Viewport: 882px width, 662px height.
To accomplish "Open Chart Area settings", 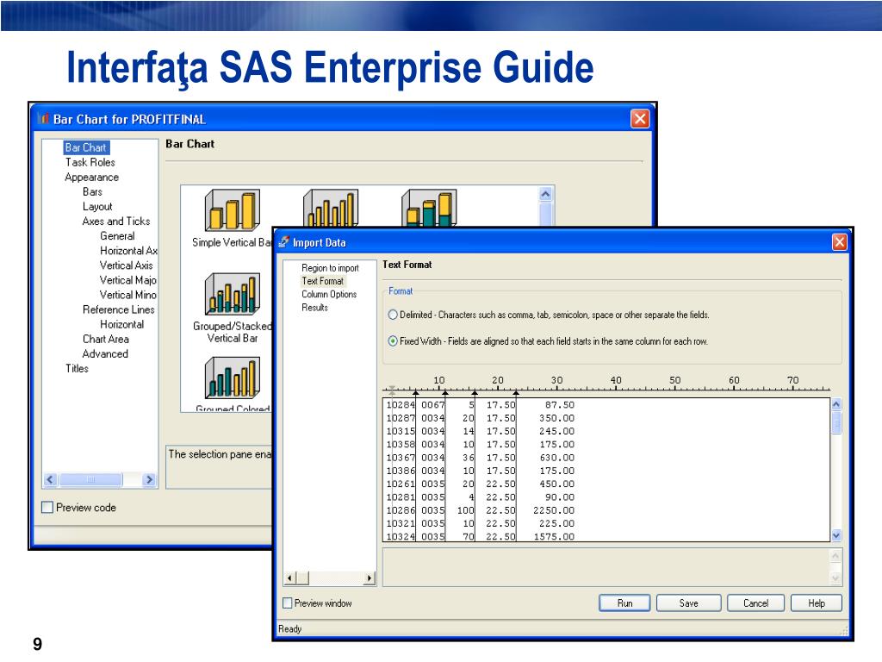I will pyautogui.click(x=106, y=339).
